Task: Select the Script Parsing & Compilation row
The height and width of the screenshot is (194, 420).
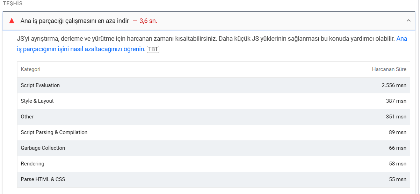Action: click(x=213, y=132)
